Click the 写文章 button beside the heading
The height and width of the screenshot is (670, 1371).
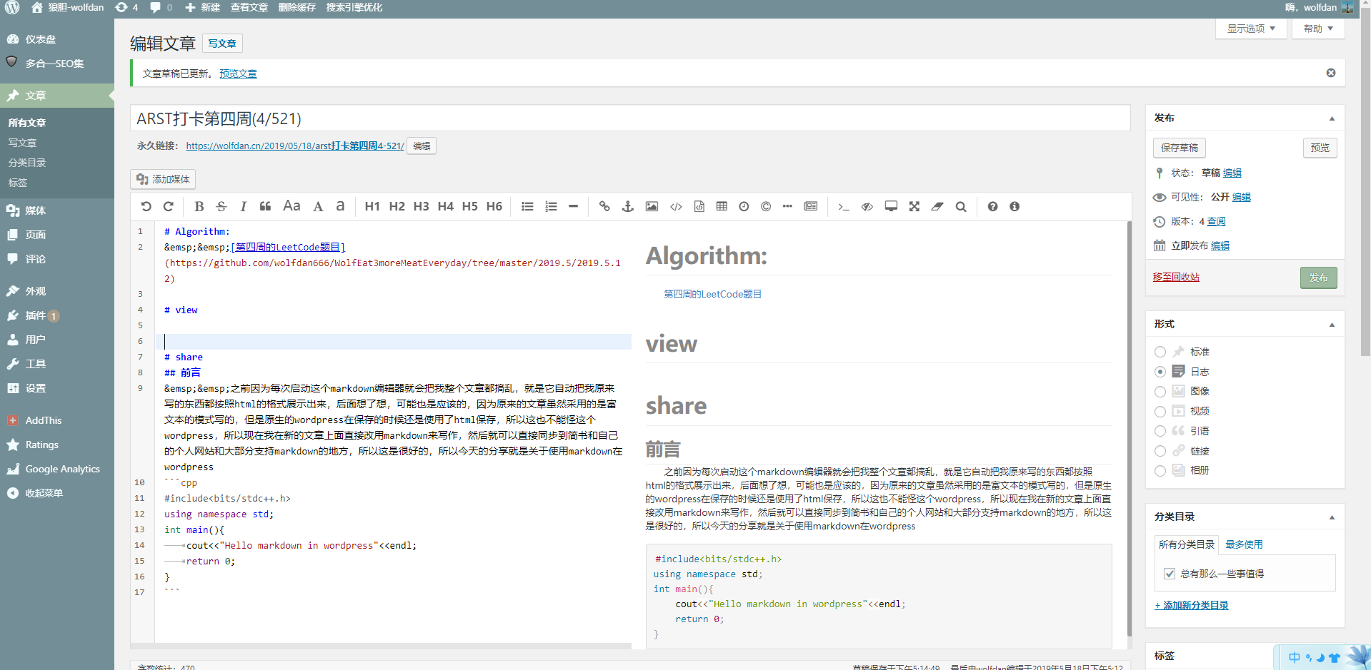222,44
